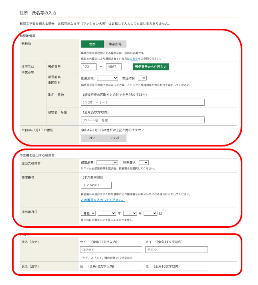This screenshot has height=285, width=258.
Task: Focus the 建物名・号室 input field
Action: pyautogui.click(x=142, y=120)
